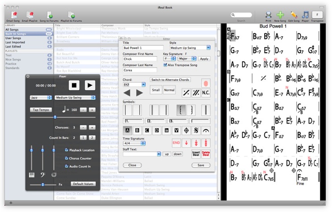Viewport: 332px width, 212px height.
Task: Toggle the Playback Location checkbox
Action: pos(66,150)
